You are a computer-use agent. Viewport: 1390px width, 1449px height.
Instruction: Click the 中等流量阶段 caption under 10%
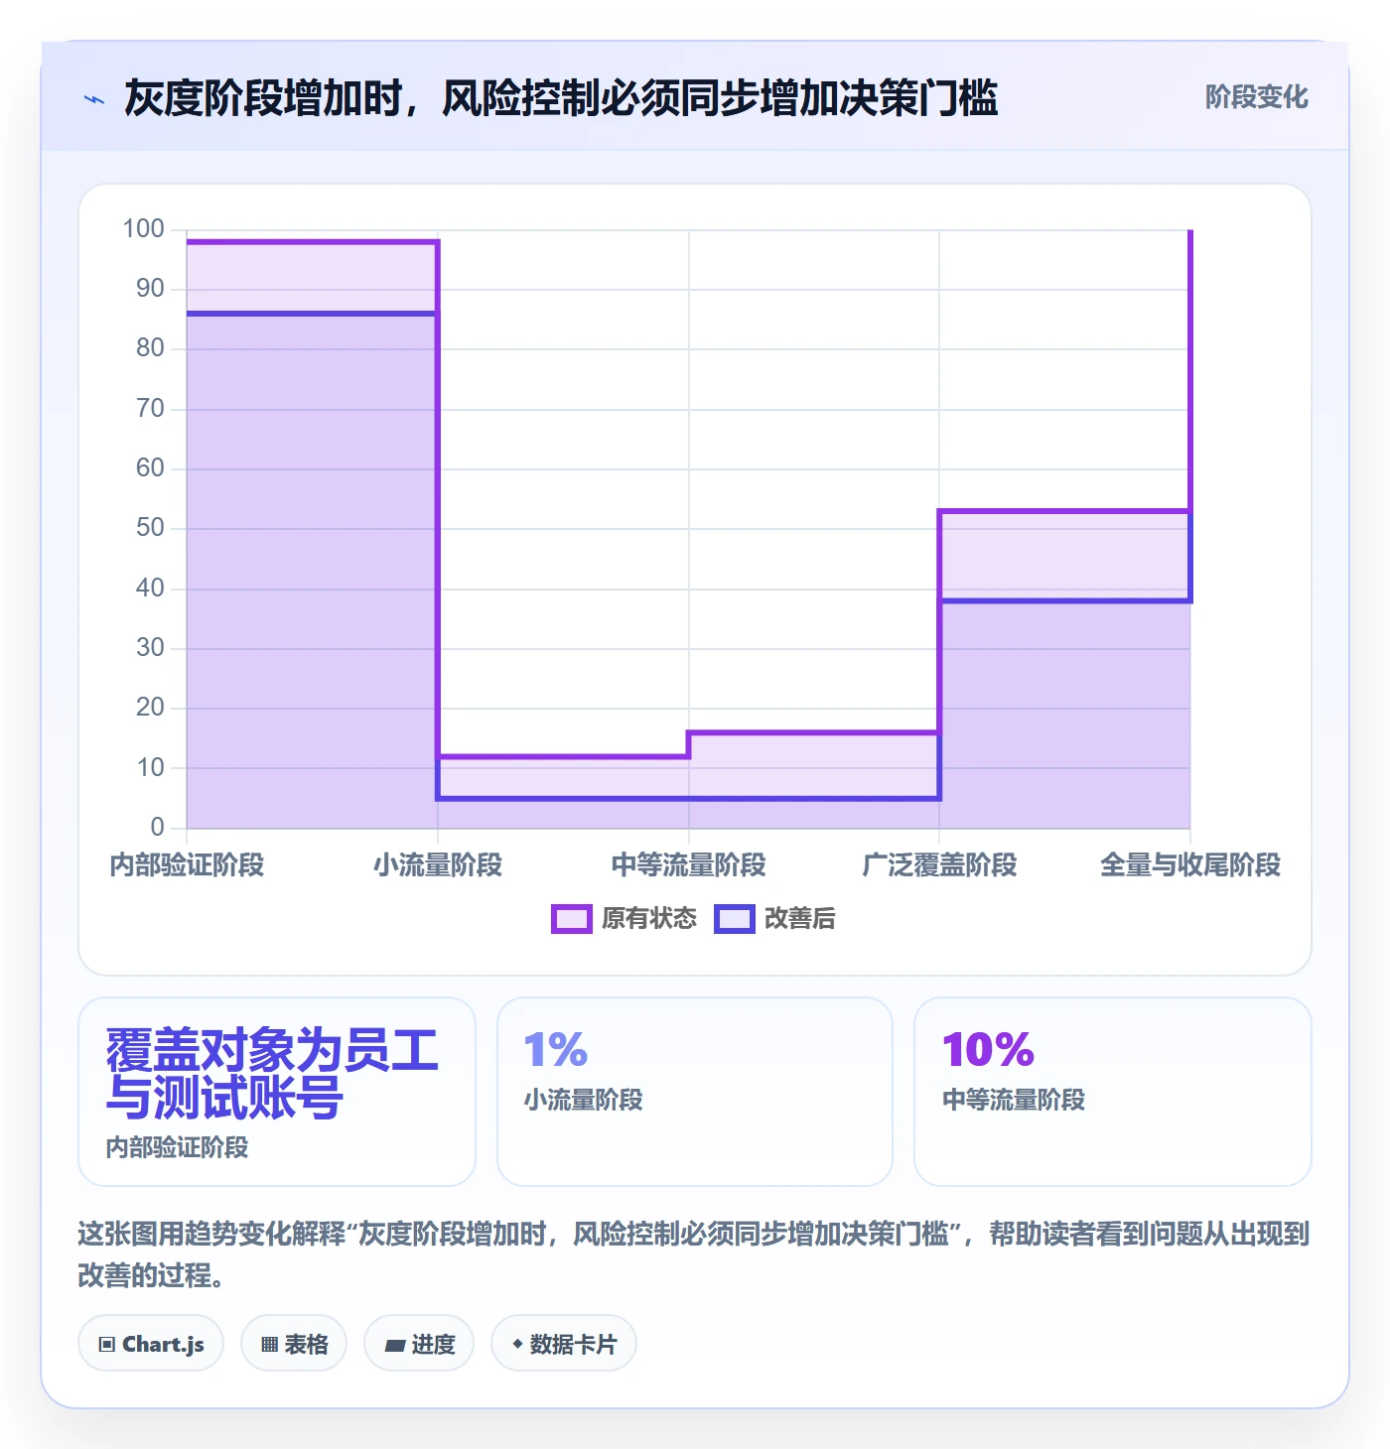[1014, 1101]
